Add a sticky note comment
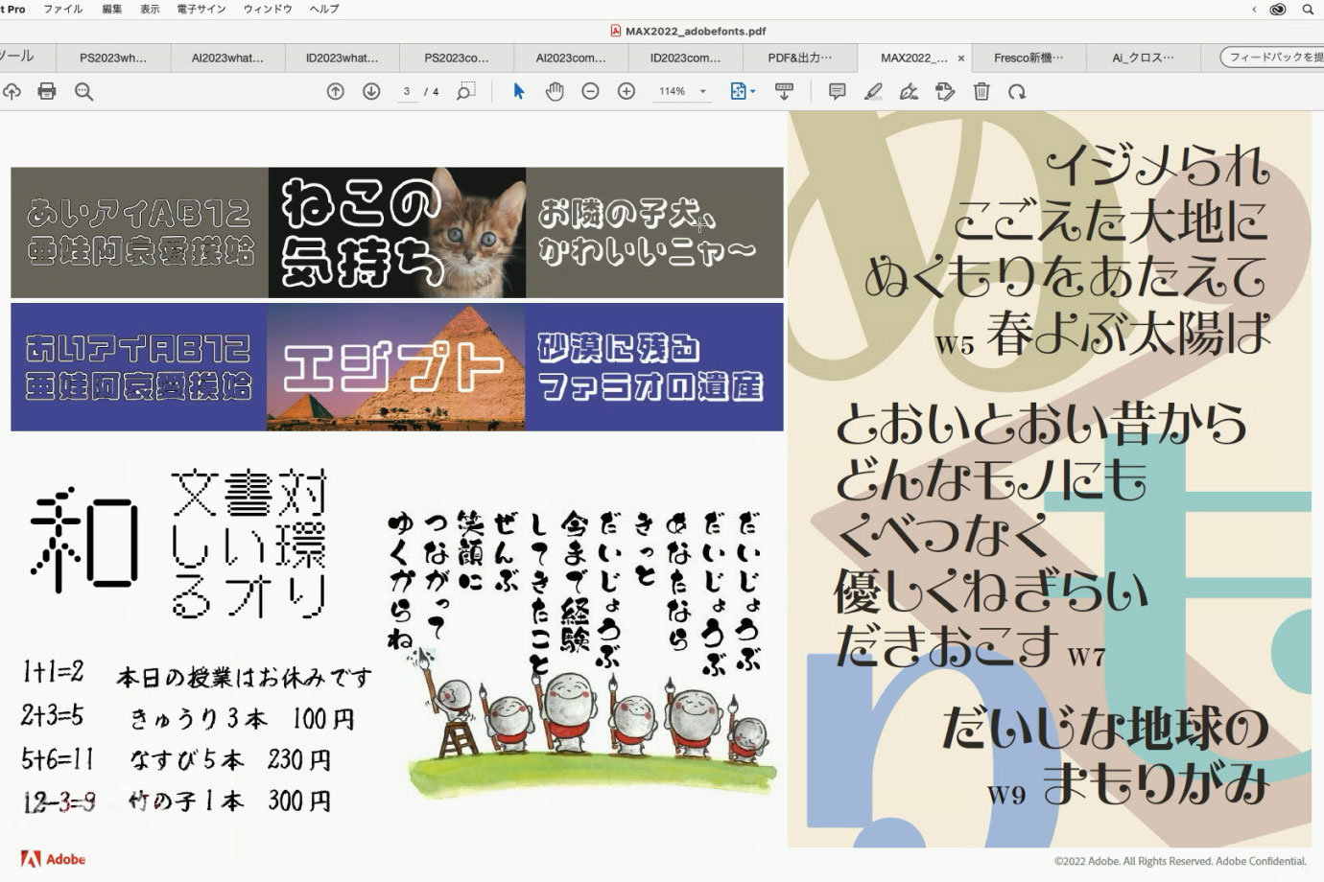 (x=837, y=91)
